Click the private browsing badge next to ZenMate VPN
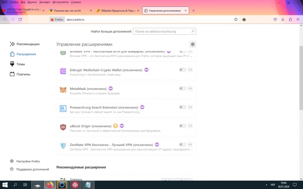 pos(157,145)
